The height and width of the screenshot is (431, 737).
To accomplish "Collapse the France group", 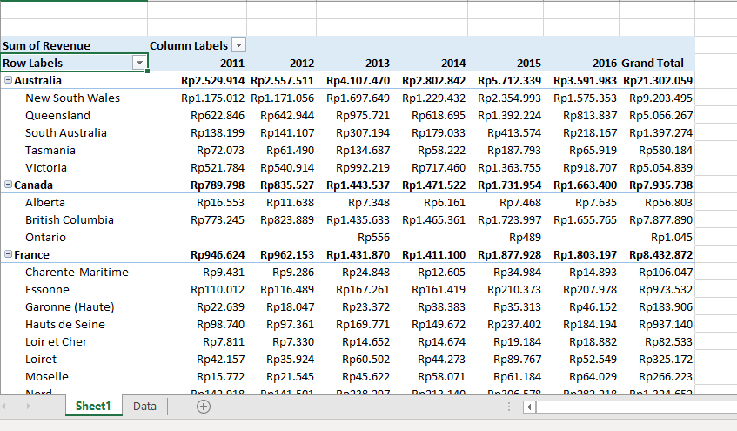I will point(8,254).
